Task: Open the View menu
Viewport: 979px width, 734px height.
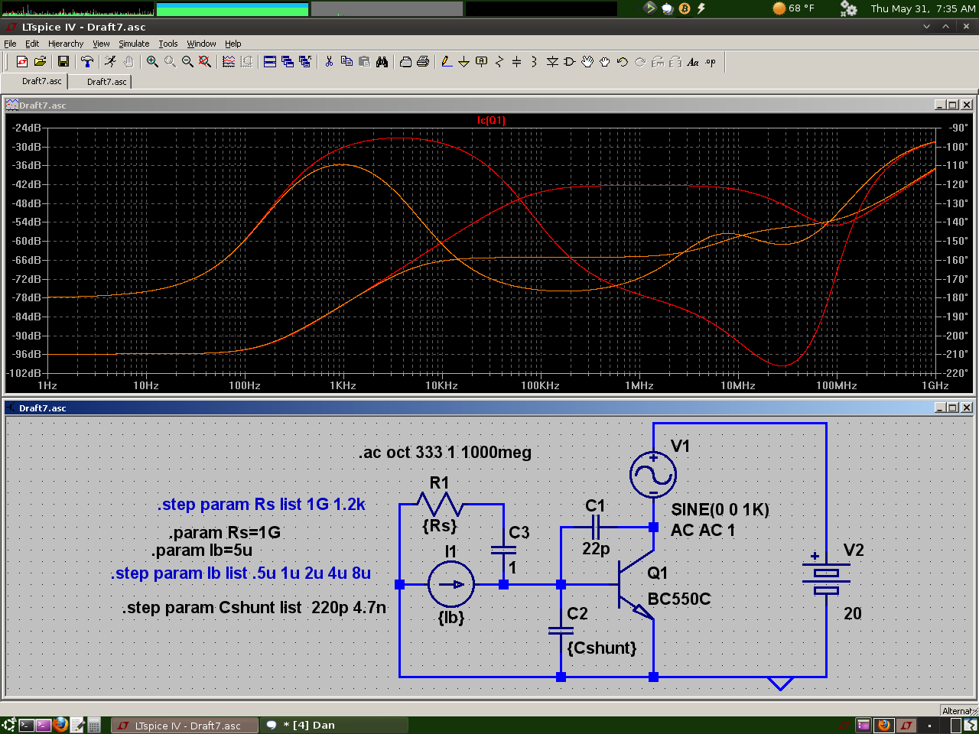Action: click(x=101, y=44)
